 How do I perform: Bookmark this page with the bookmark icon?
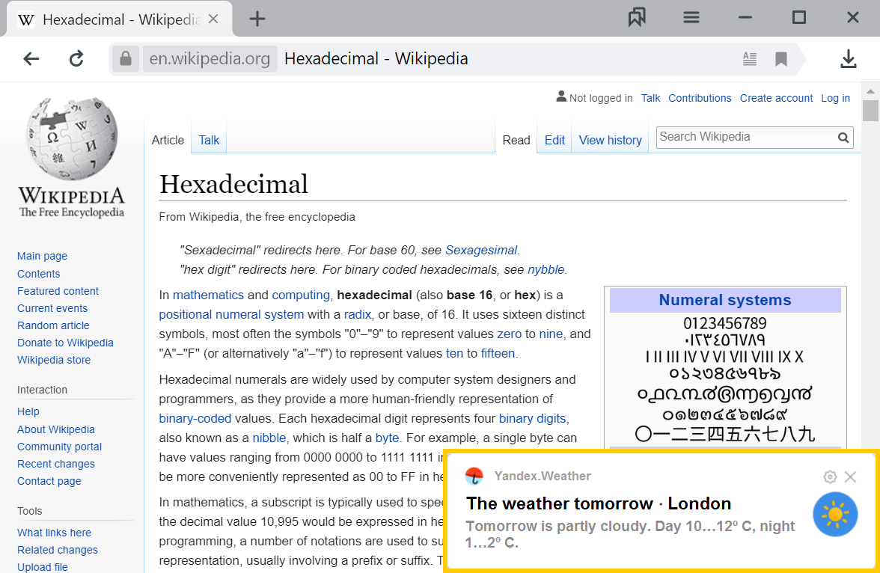pos(781,58)
